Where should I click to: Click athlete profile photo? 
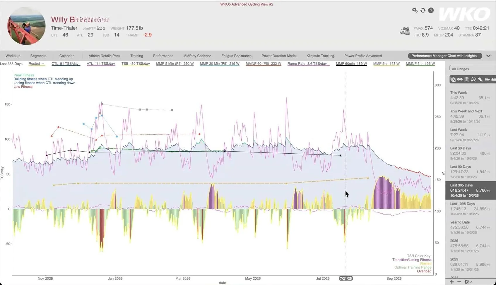tap(26, 26)
